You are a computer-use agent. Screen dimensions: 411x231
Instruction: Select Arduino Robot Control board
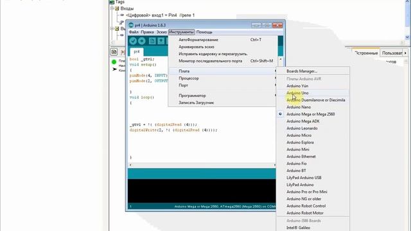pos(313,206)
